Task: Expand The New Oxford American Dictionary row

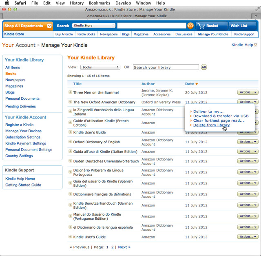Action: [70, 102]
